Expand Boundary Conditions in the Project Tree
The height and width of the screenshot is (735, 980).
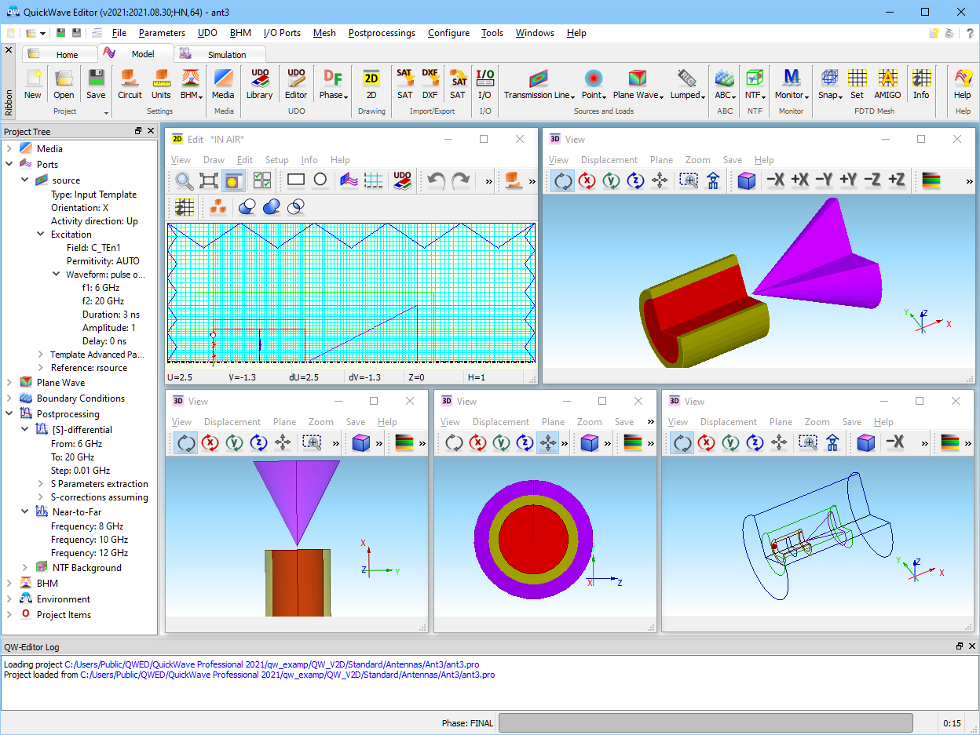[9, 398]
